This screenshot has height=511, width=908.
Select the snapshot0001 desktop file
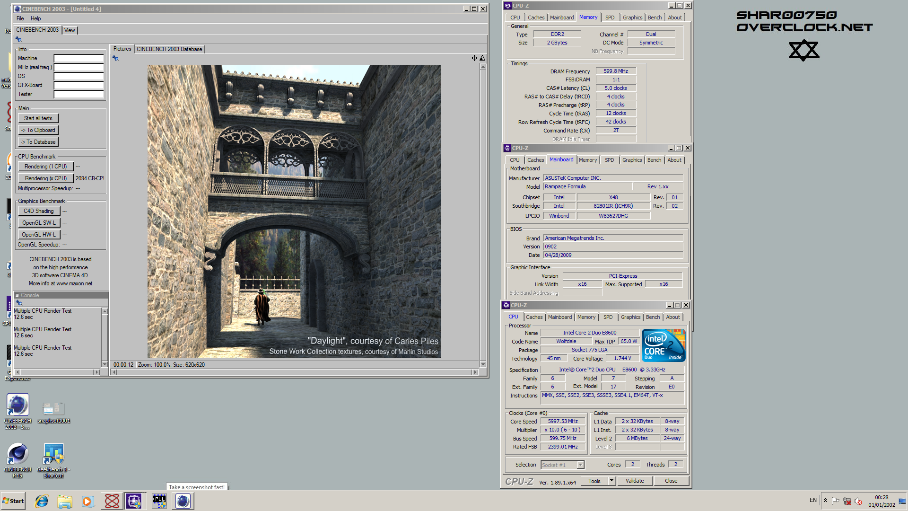tap(53, 412)
